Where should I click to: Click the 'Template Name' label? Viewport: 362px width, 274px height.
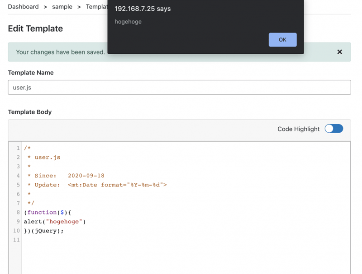tap(31, 73)
